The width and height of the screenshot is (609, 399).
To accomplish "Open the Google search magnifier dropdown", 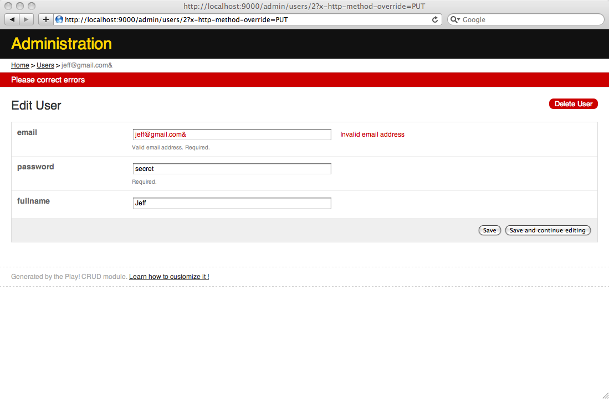I will click(456, 19).
